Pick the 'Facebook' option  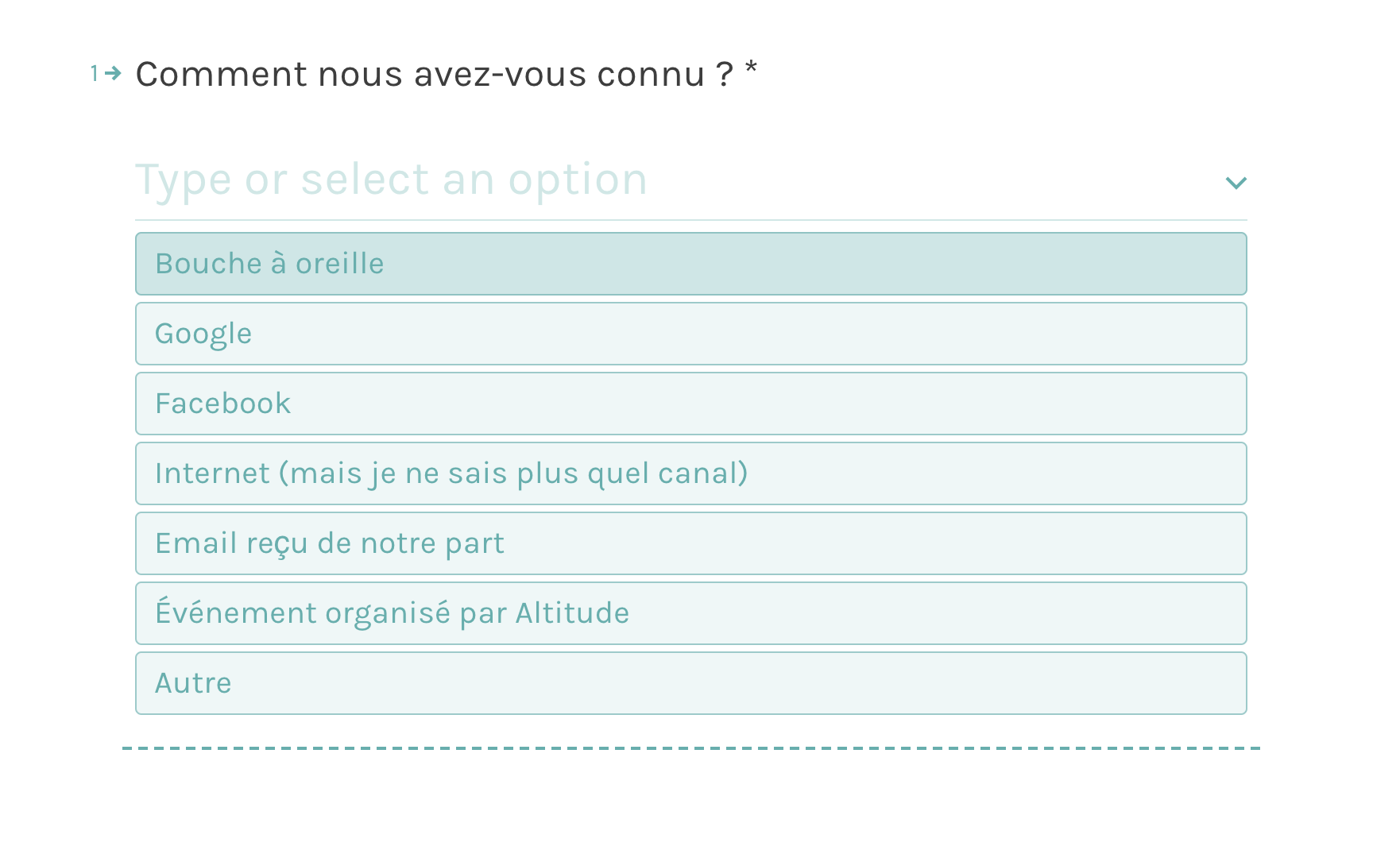pyautogui.click(x=690, y=404)
